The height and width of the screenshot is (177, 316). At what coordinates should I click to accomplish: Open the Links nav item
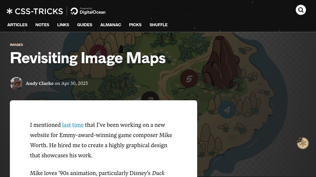click(x=63, y=25)
